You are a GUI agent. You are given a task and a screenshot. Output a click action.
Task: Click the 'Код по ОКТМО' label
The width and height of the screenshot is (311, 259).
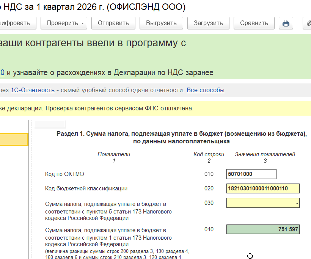coord(64,174)
